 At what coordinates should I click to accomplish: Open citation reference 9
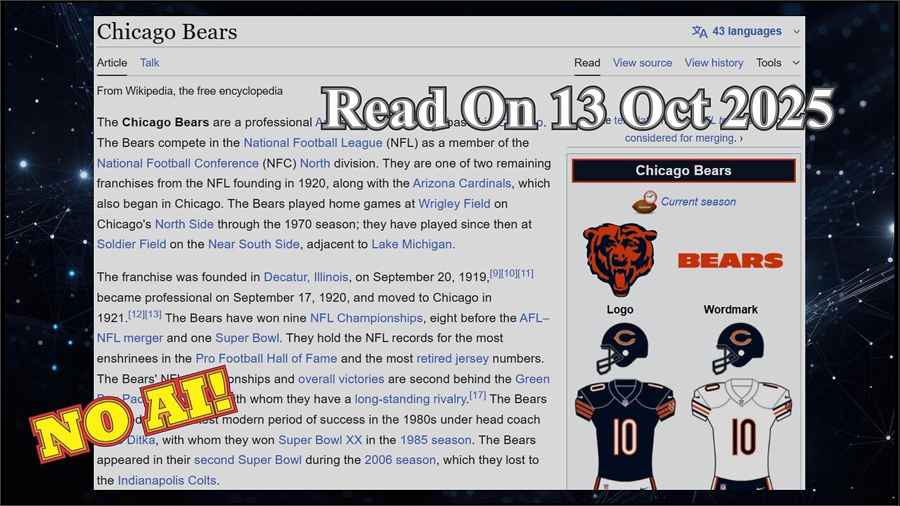click(x=496, y=273)
